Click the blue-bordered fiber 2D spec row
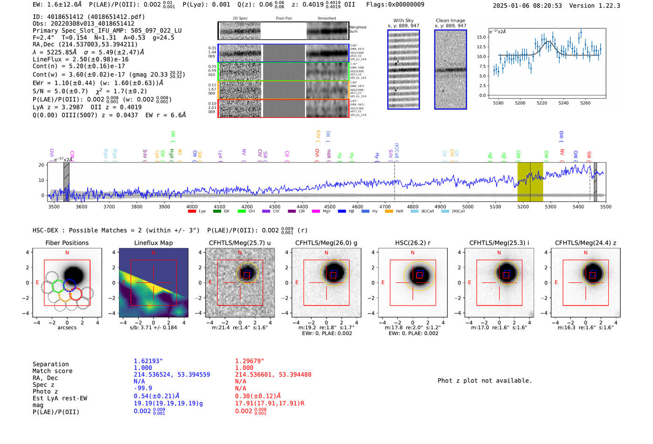This screenshot has width=653, height=444. tap(284, 53)
